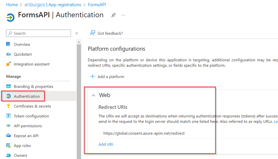This screenshot has width=278, height=159.
Task: Click FormsAPI breadcrumb link
Action: click(x=97, y=4)
